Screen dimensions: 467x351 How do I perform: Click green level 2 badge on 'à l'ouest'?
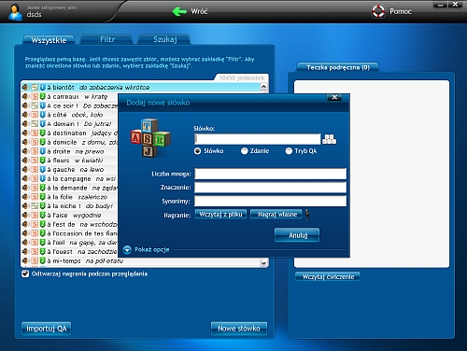(x=43, y=252)
